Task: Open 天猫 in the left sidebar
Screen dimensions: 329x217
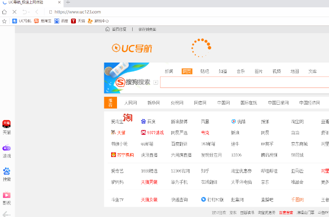Action: (x=7, y=127)
